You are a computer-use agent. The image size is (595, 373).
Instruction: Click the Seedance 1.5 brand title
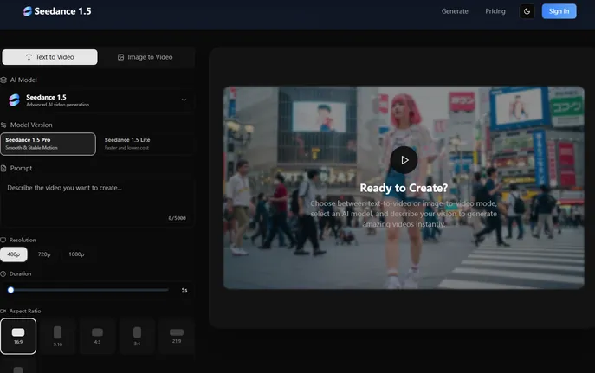click(x=62, y=11)
